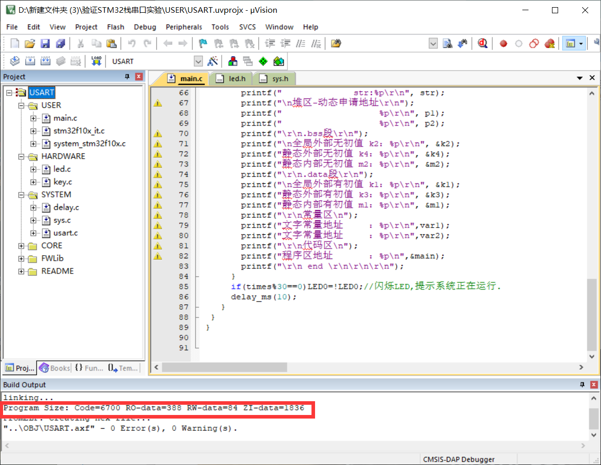Image resolution: width=601 pixels, height=465 pixels.
Task: Select the main.c editor tab
Action: tap(186, 79)
